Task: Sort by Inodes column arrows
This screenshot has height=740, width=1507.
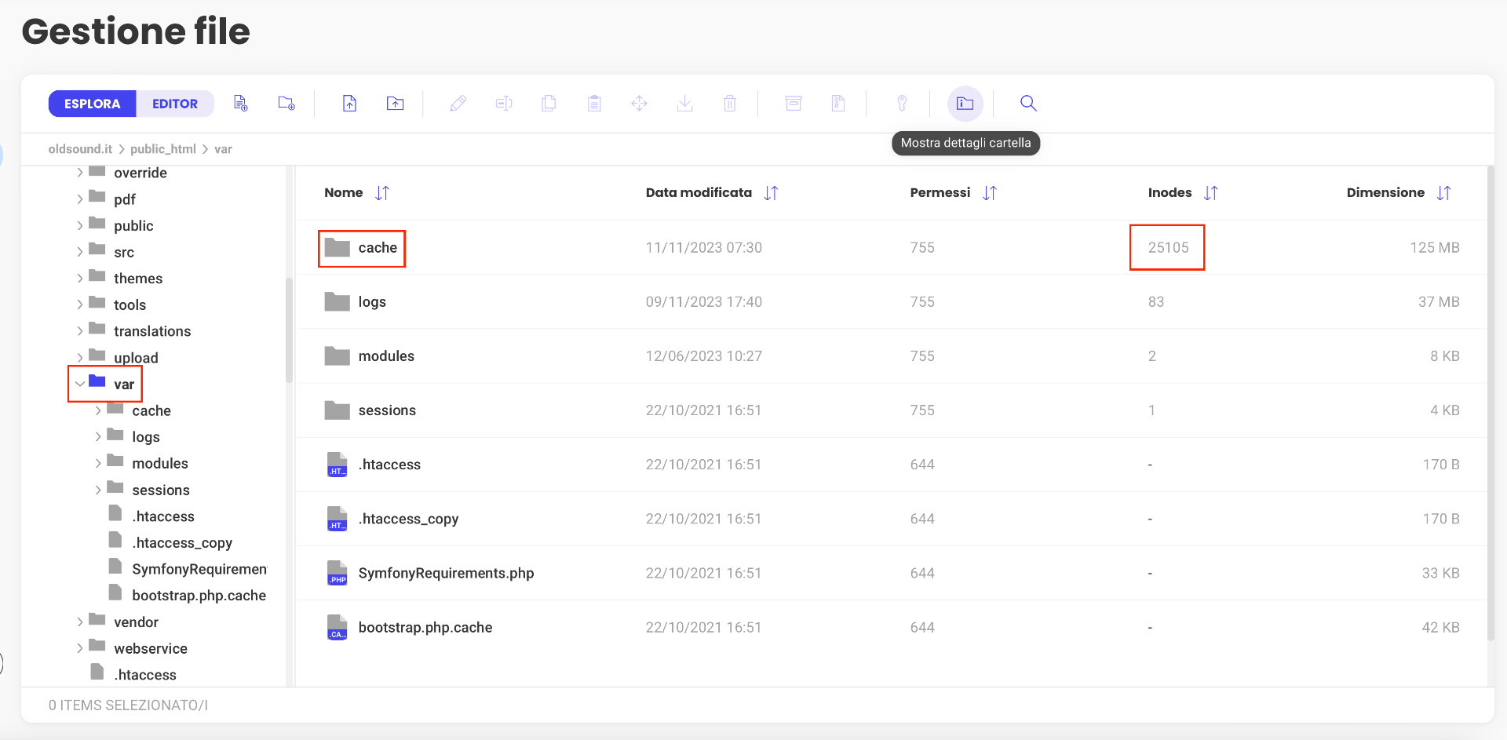Action: 1211,193
